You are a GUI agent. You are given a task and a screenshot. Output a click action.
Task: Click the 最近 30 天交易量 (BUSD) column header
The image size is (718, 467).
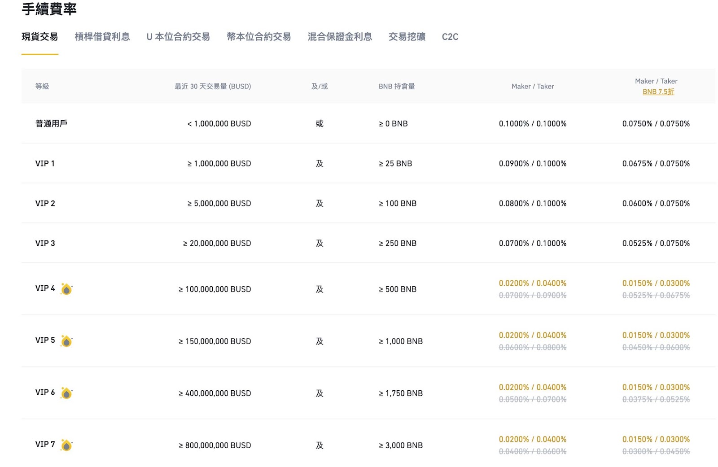pos(213,86)
